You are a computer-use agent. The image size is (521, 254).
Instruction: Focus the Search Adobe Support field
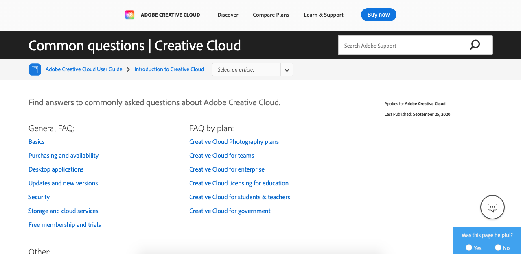coord(398,45)
